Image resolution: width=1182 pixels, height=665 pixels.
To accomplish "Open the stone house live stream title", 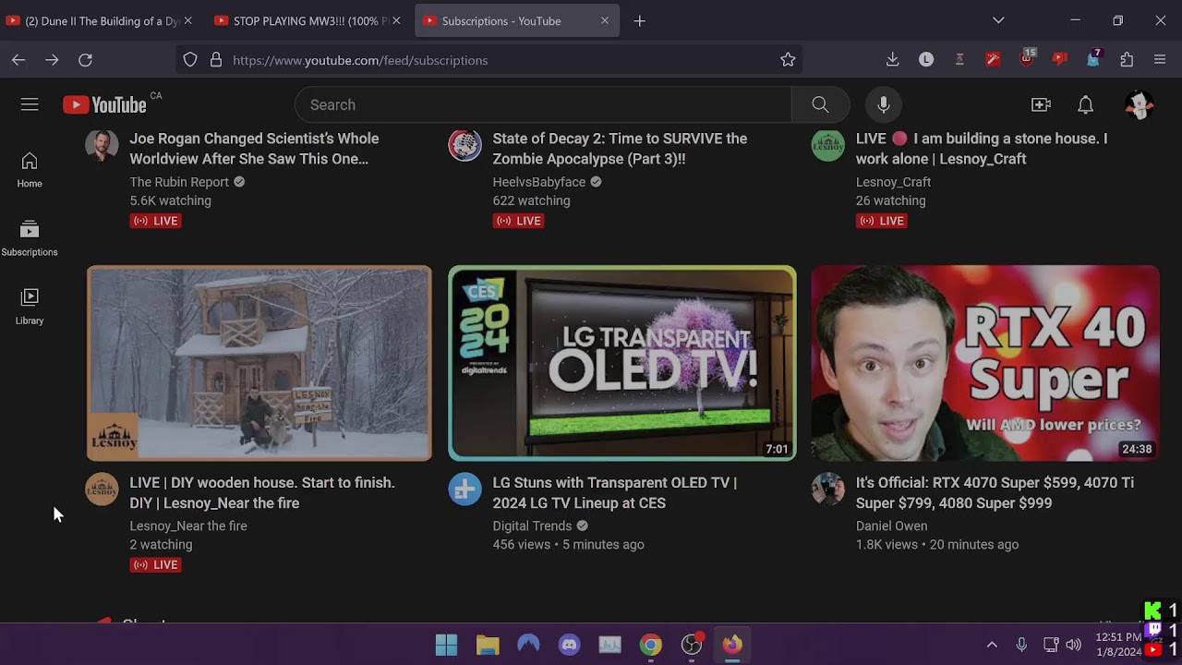I will click(x=982, y=149).
